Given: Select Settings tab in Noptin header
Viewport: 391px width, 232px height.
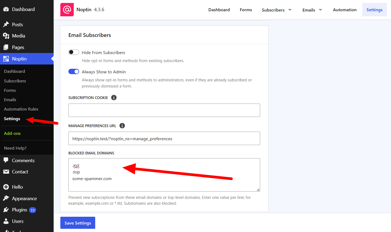Looking at the screenshot, I should (375, 10).
